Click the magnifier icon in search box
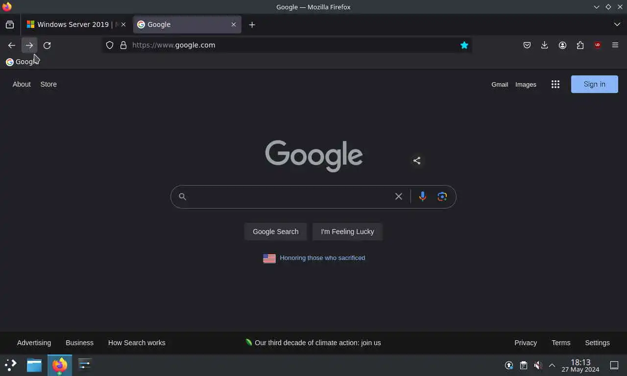 pyautogui.click(x=182, y=197)
